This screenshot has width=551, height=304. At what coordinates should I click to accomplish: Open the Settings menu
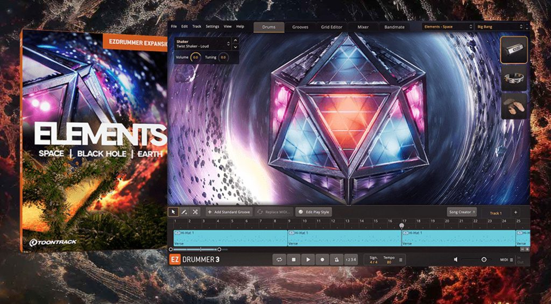[212, 26]
